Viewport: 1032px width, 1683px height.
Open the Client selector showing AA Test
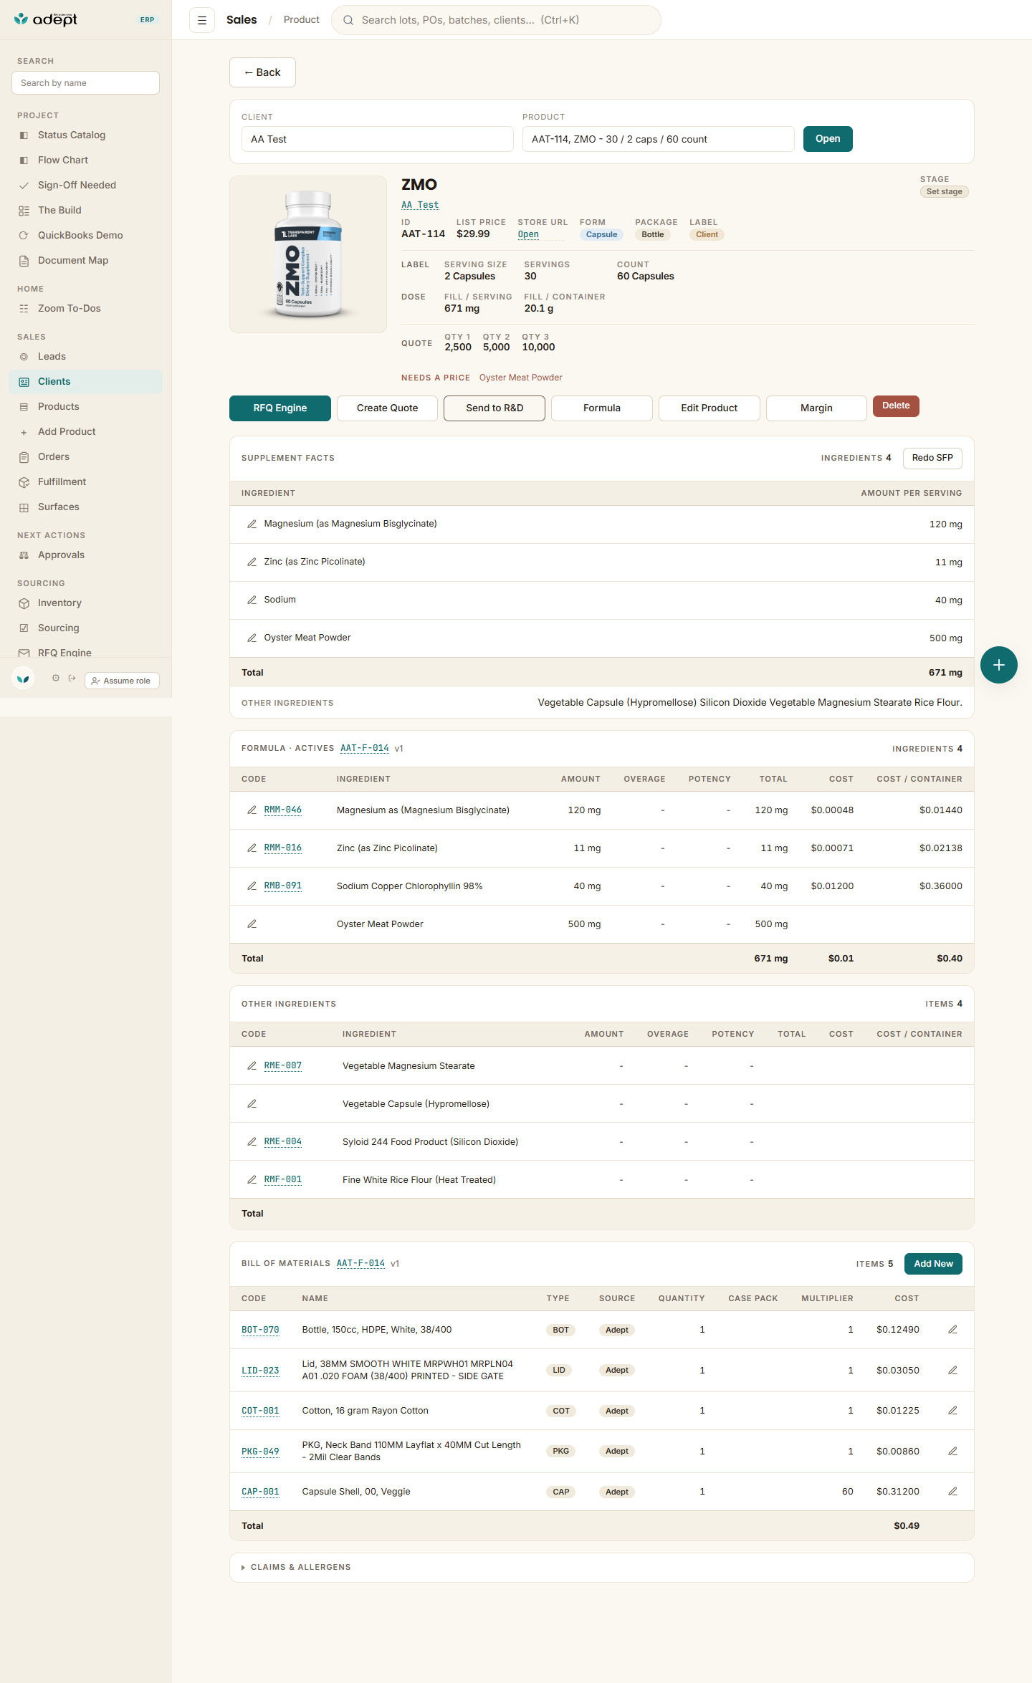click(x=378, y=139)
